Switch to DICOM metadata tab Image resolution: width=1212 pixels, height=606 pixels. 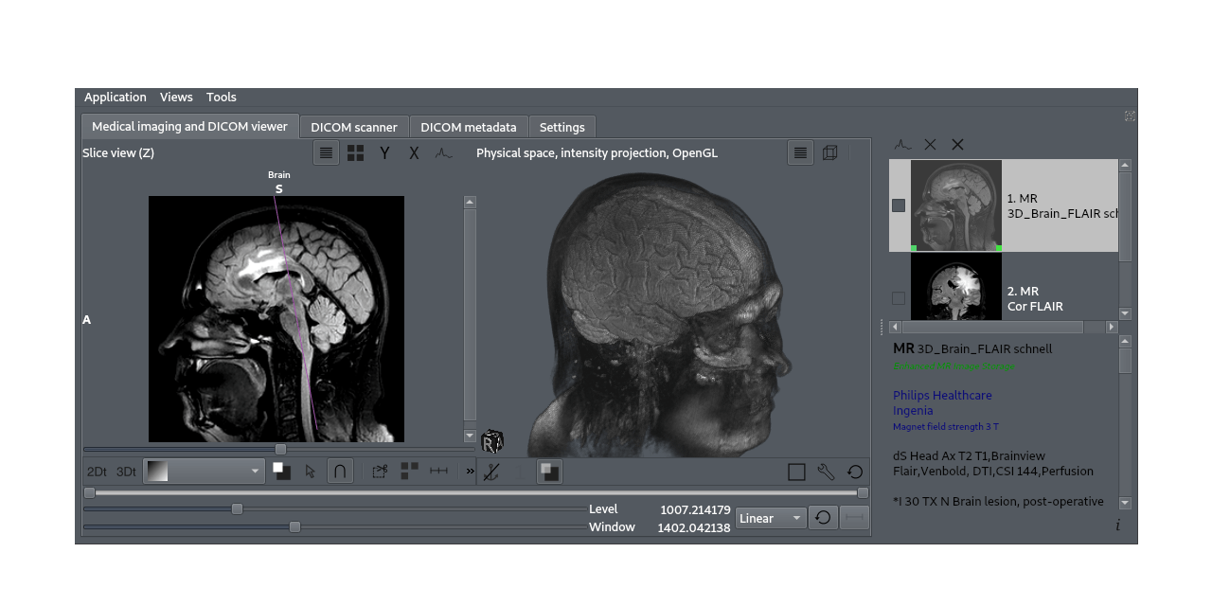(x=469, y=127)
